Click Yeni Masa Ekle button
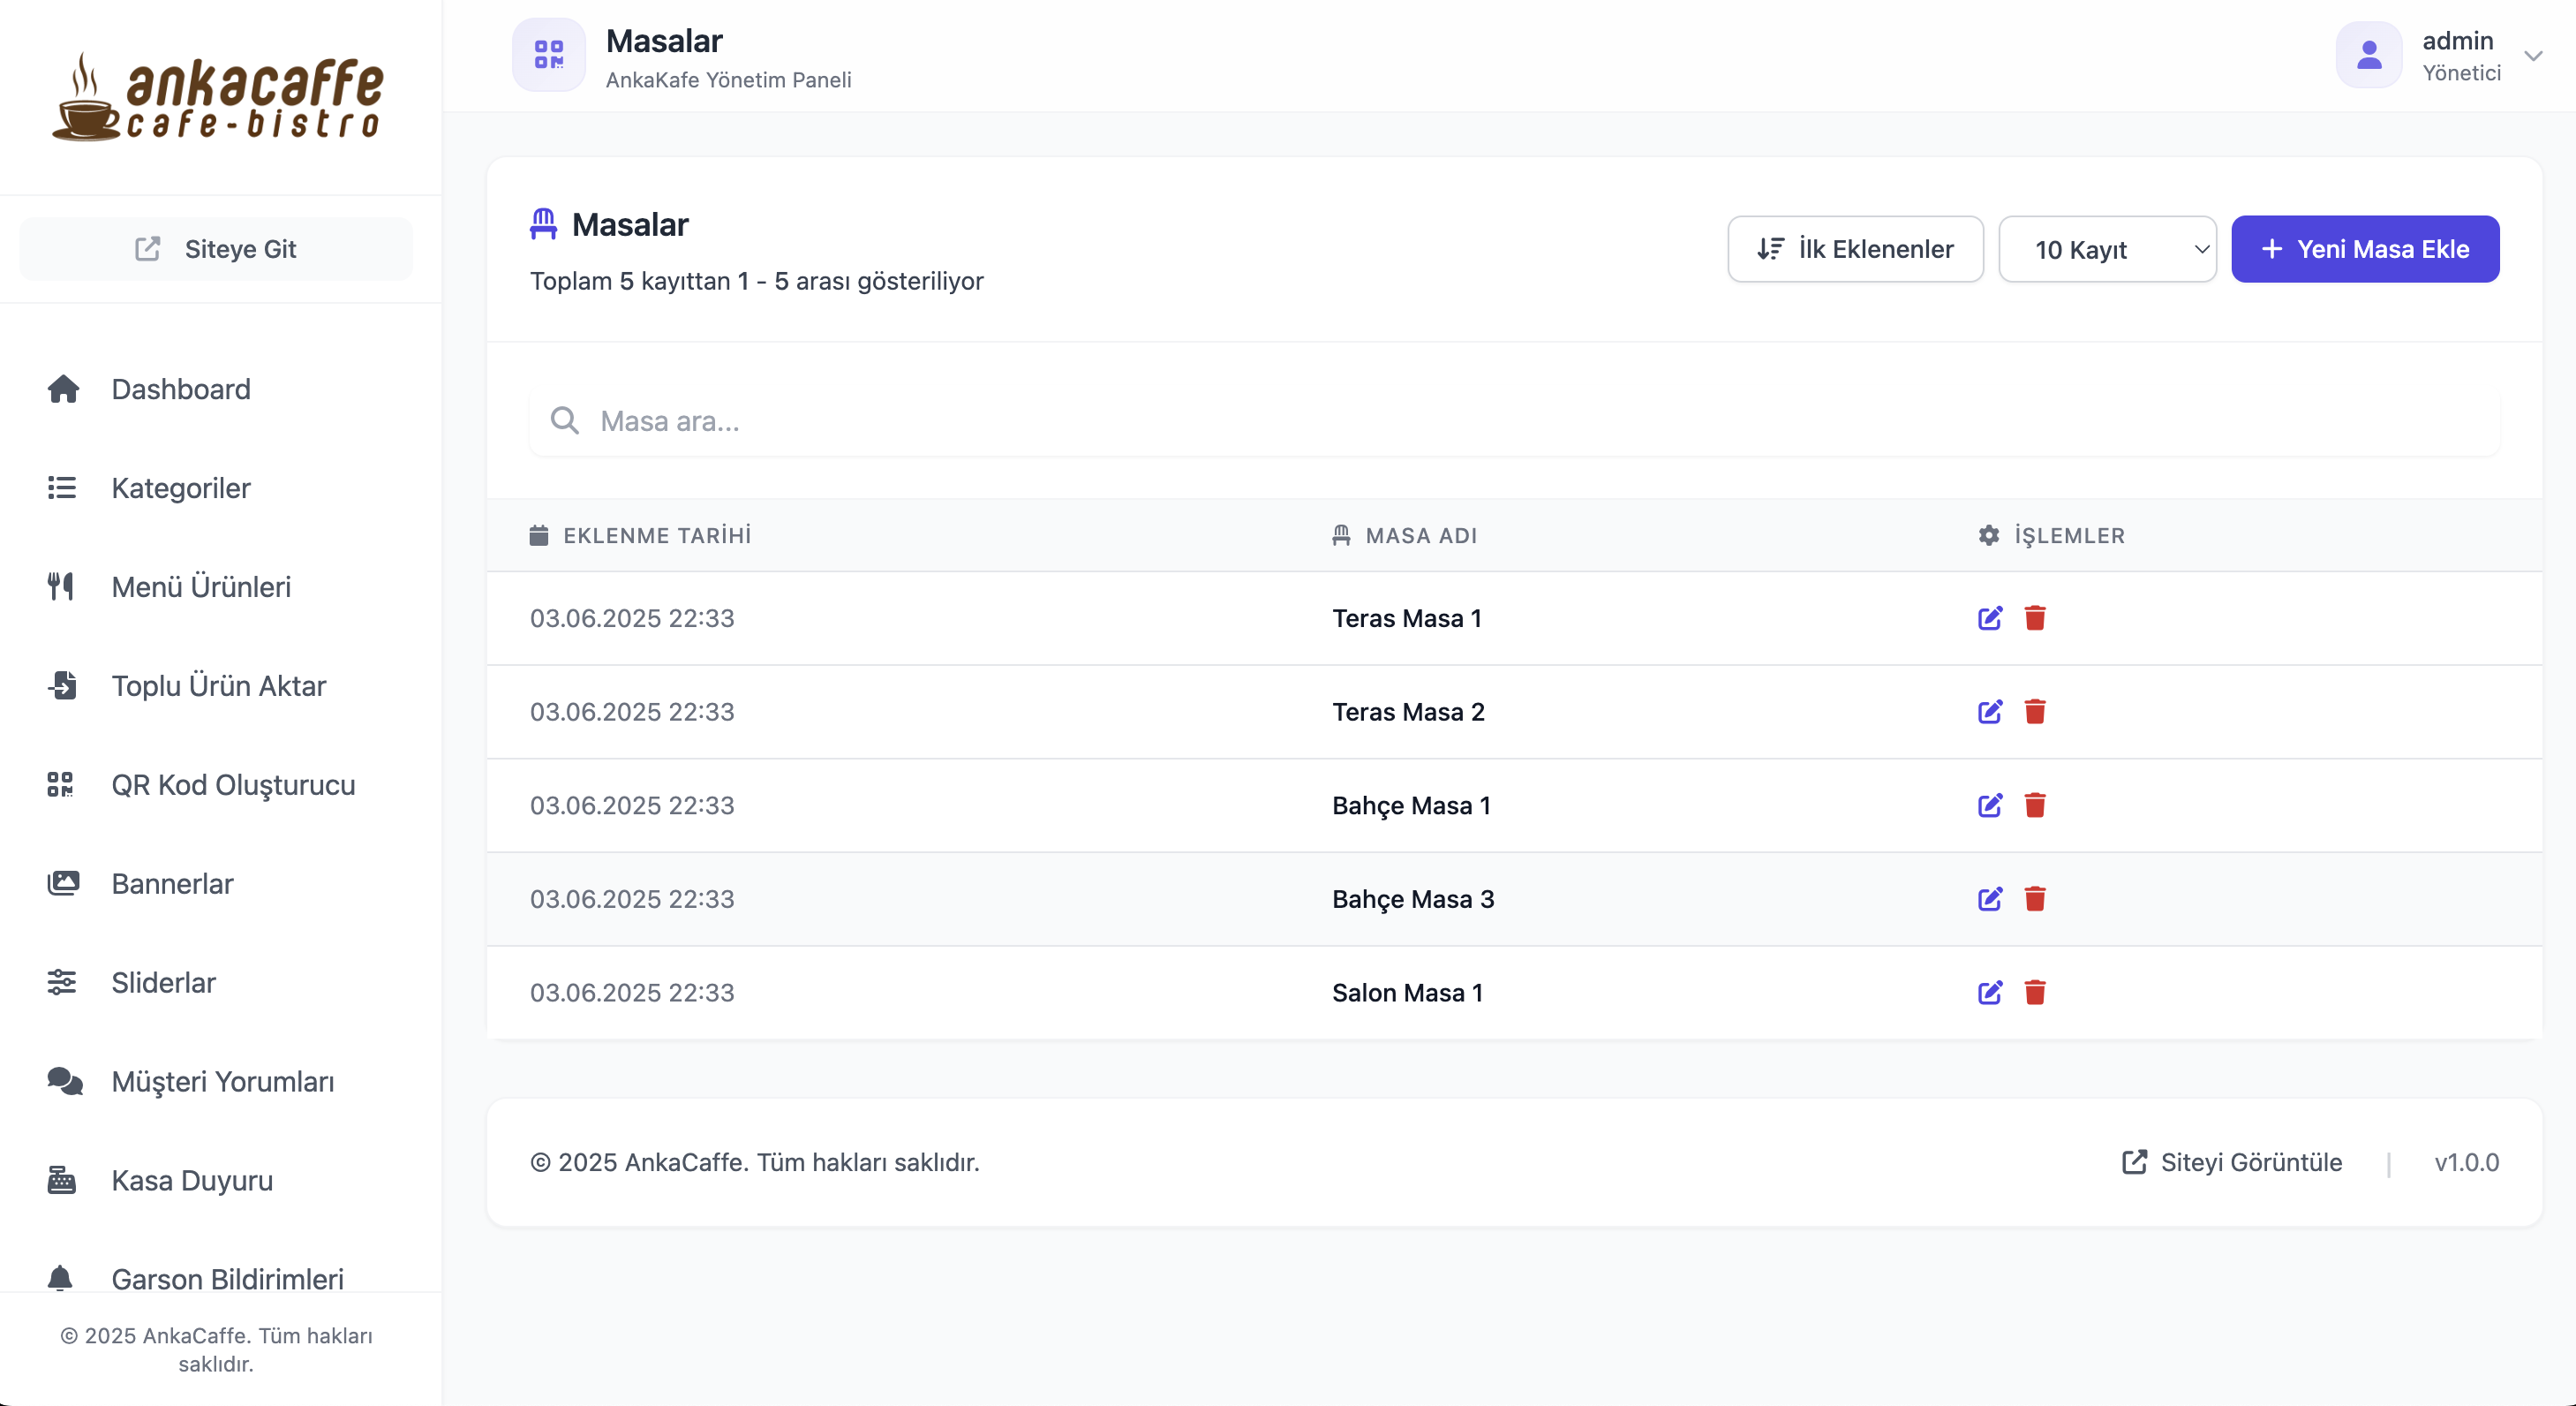Viewport: 2576px width, 1406px height. click(x=2365, y=249)
